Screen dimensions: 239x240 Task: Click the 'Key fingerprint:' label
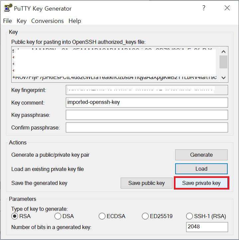(x=29, y=90)
